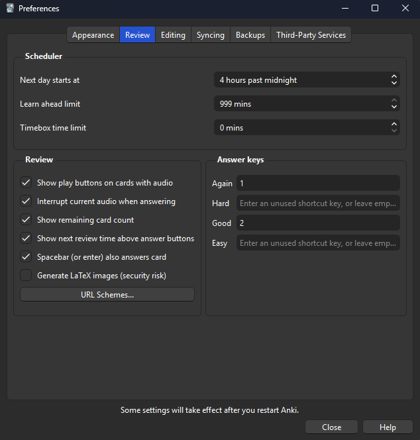420x440 pixels.
Task: Decrease the Next day starts at value
Action: [394, 83]
